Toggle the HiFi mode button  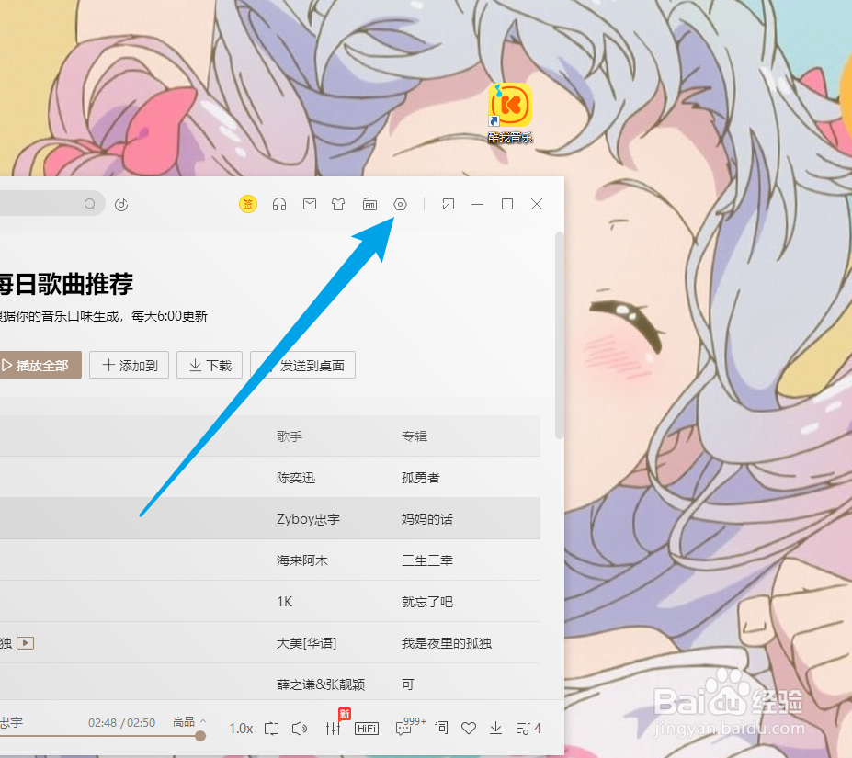(x=367, y=728)
